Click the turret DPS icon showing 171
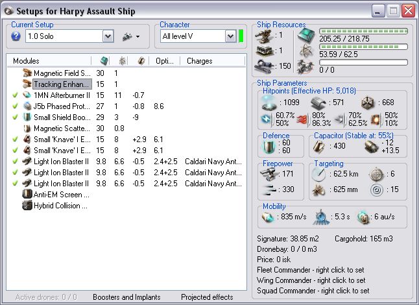The width and height of the screenshot is (419, 305). click(x=269, y=175)
